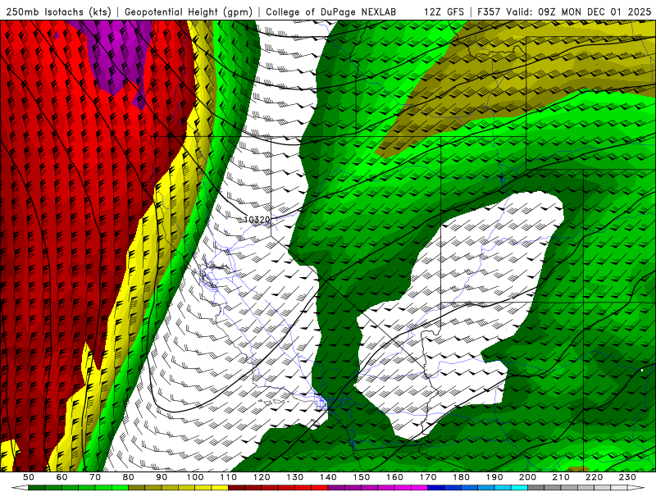This screenshot has height=492, width=656.
Task: Click the "50" legend value
Action: tap(29, 477)
